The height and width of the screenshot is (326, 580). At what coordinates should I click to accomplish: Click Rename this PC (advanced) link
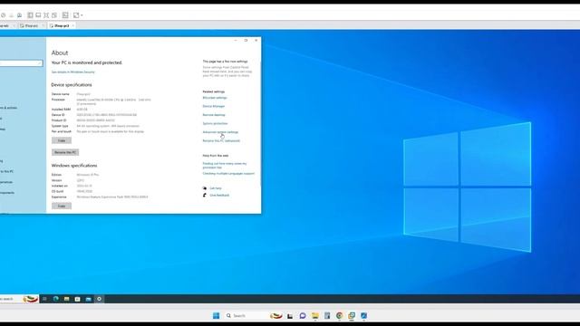[221, 141]
